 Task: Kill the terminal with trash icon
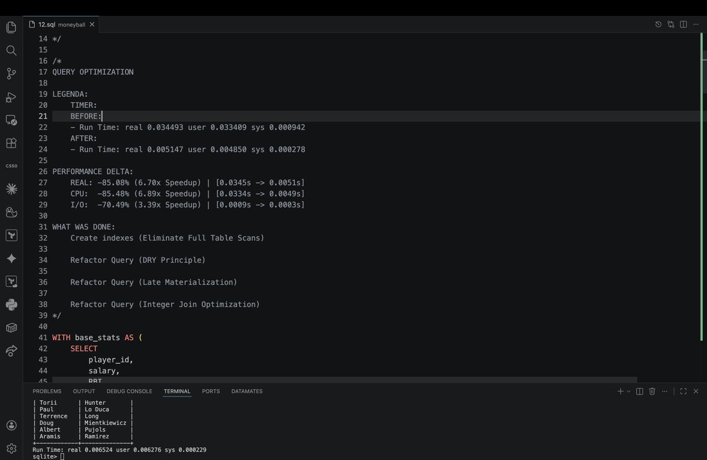pos(652,392)
